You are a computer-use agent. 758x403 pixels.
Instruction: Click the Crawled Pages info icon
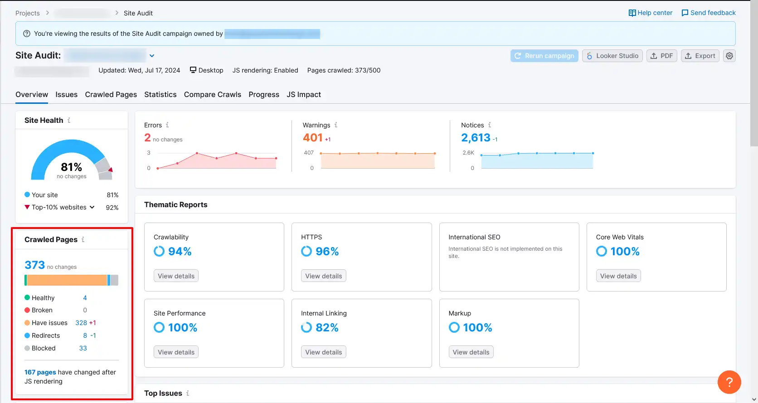tap(83, 239)
